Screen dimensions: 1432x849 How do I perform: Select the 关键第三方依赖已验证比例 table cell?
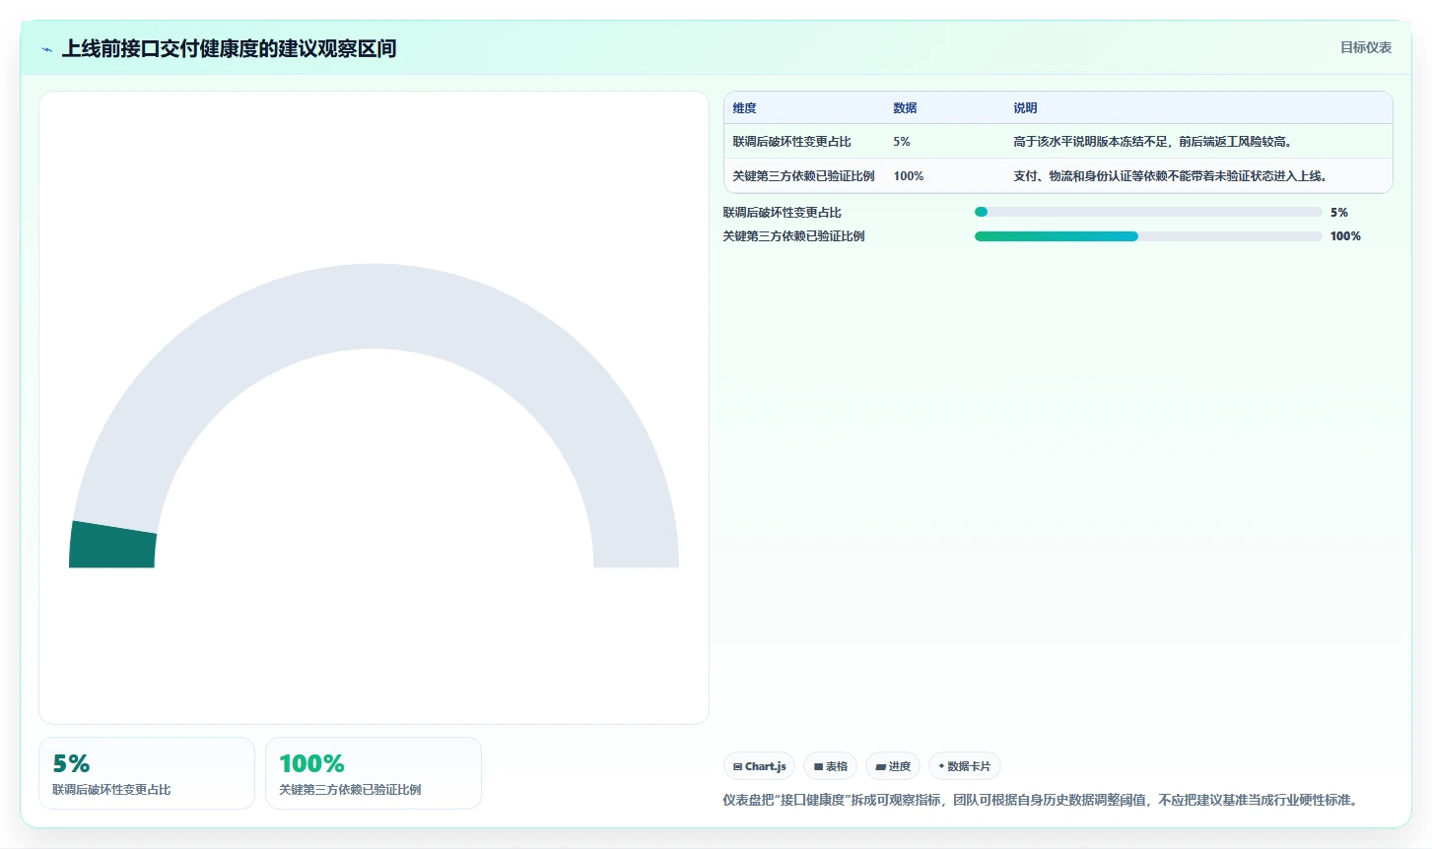tap(803, 176)
